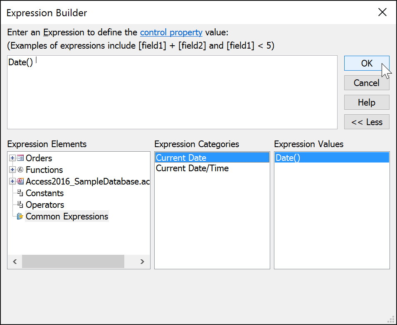Open Help for Expression Builder
This screenshot has width=397, height=325.
[366, 102]
